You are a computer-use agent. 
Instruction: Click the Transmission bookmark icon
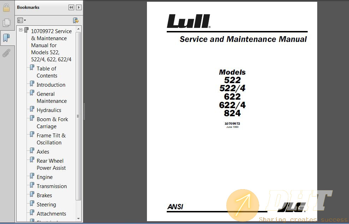coord(32,185)
